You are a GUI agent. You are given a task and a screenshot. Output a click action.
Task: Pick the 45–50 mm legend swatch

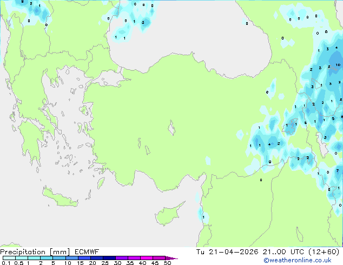tap(159, 258)
